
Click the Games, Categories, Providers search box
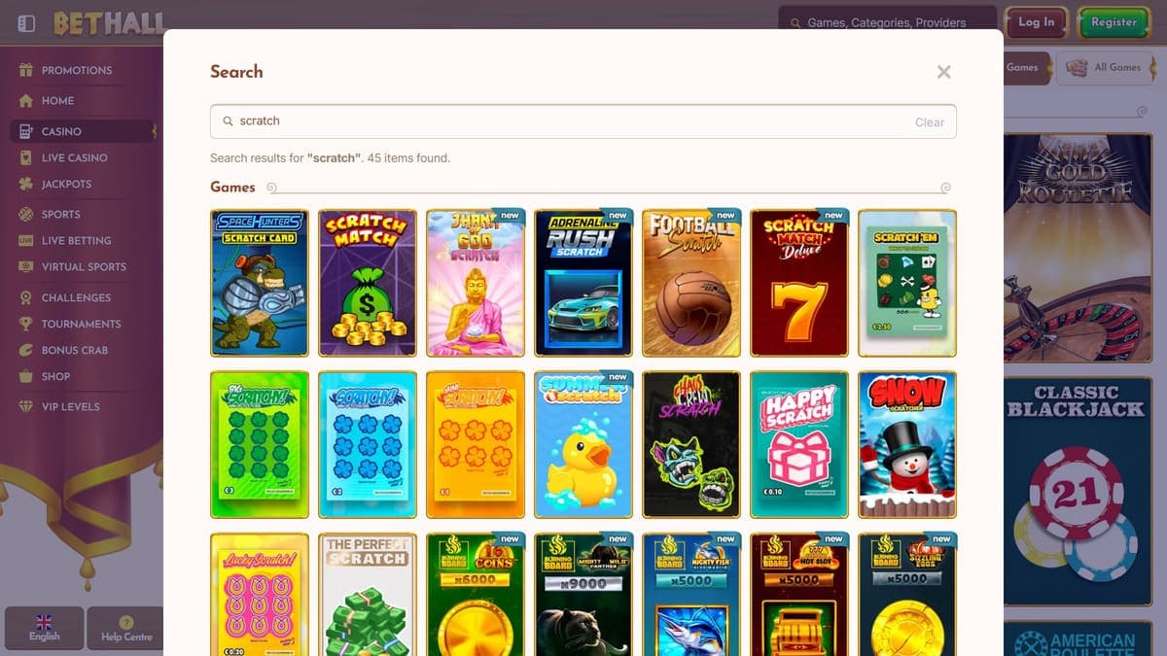tap(887, 22)
